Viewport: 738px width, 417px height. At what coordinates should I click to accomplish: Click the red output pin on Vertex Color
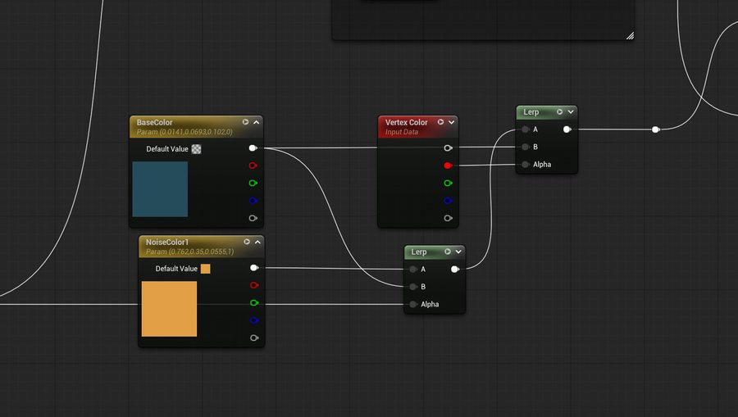click(x=447, y=165)
